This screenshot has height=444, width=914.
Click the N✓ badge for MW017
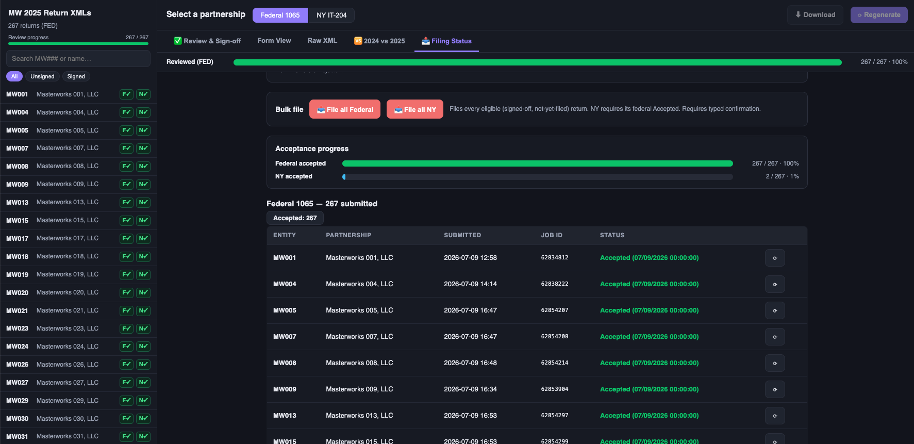(x=143, y=239)
